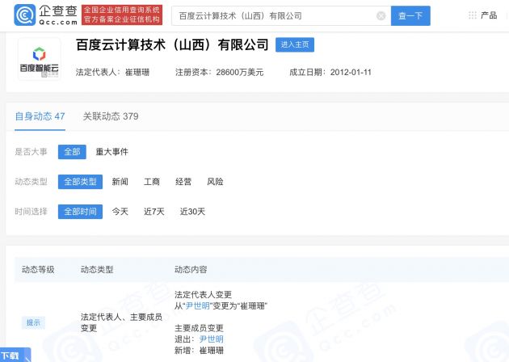The image size is (509, 362).
Task: Click the 法定代表人: 崔珊珊 text
Action: click(x=112, y=72)
